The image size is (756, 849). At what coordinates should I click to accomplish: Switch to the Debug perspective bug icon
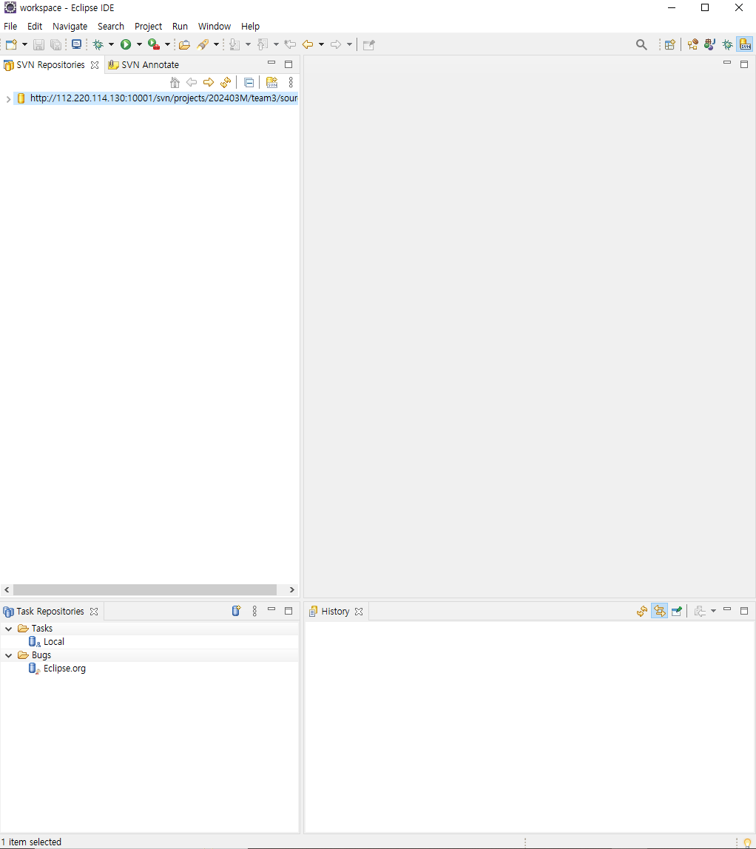[x=727, y=45]
